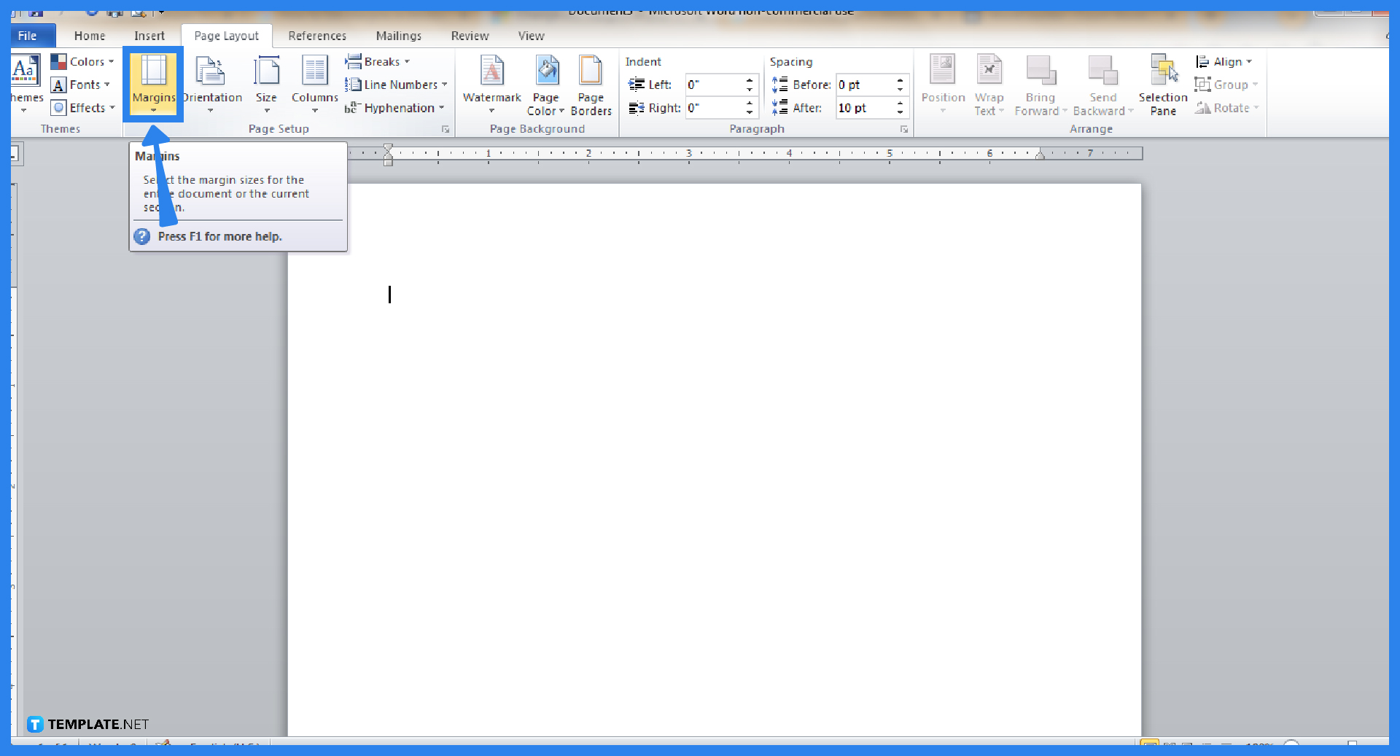The image size is (1400, 756).
Task: Open the theme Colors picker
Action: (82, 61)
